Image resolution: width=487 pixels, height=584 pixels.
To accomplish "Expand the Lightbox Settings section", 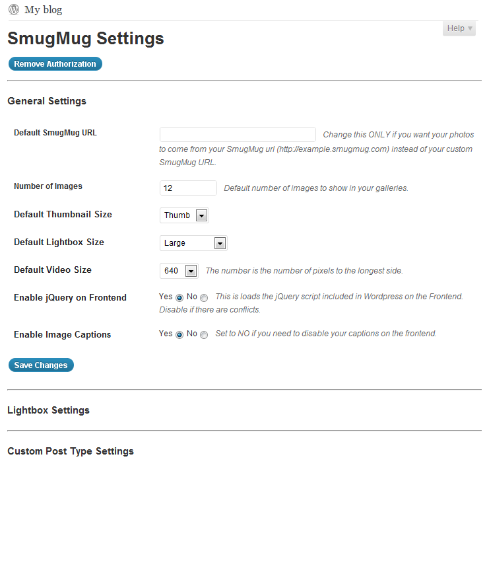I will pos(48,410).
